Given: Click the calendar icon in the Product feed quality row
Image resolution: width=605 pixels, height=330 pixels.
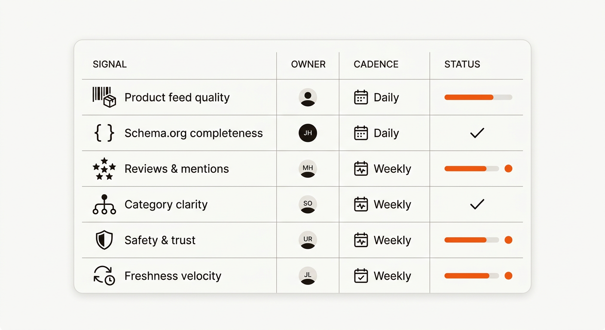Looking at the screenshot, I should (361, 97).
